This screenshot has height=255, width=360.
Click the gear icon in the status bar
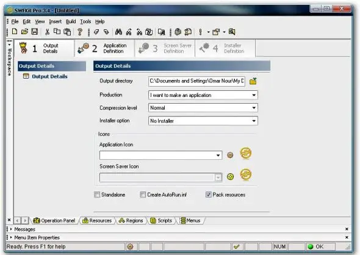pyautogui.click(x=130, y=246)
